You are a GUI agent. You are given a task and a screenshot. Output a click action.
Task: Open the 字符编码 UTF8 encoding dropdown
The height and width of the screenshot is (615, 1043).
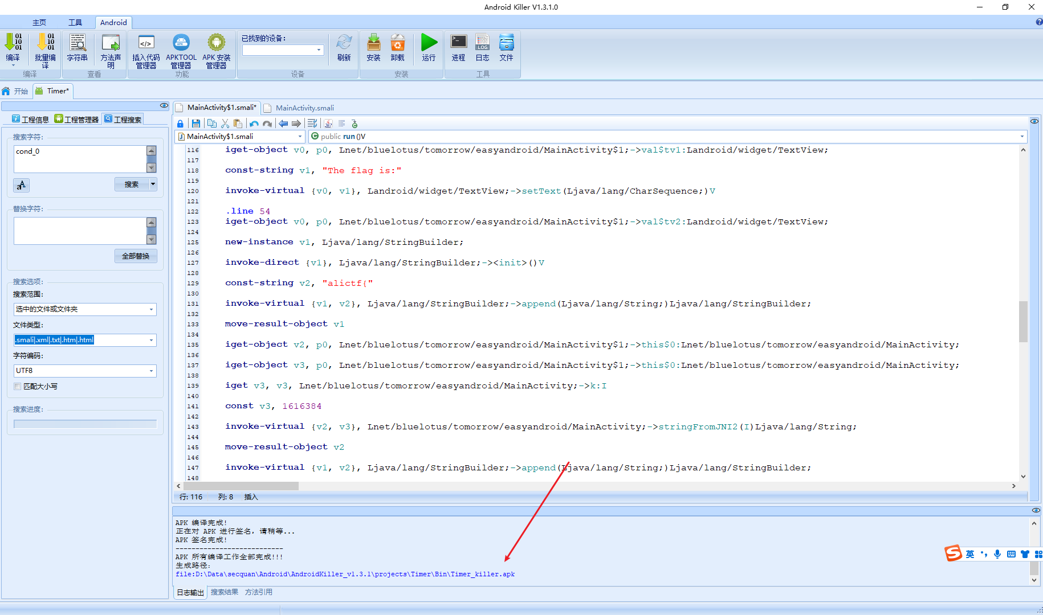[x=151, y=371]
